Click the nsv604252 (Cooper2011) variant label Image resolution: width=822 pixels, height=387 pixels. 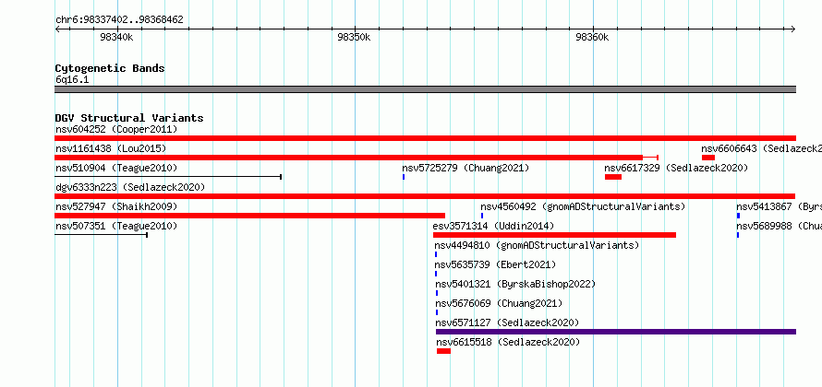(116, 129)
